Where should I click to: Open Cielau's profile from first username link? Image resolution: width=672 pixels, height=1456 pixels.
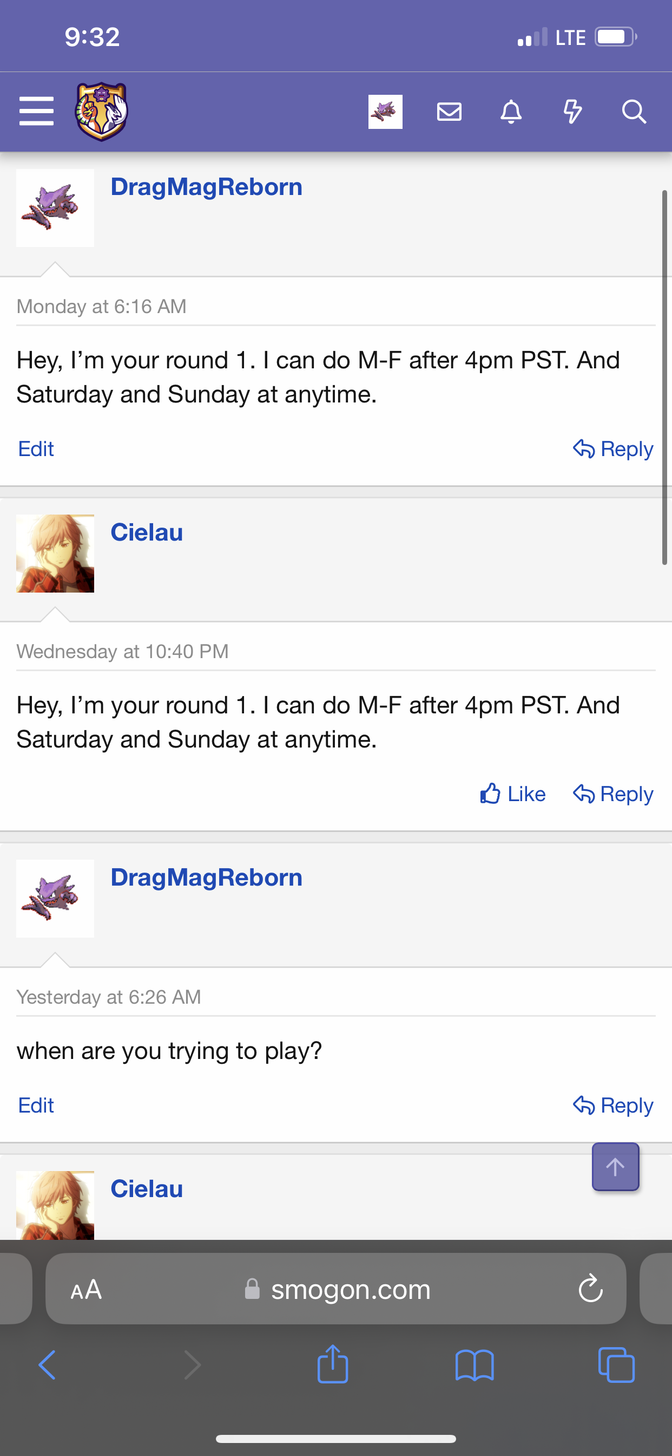point(147,532)
